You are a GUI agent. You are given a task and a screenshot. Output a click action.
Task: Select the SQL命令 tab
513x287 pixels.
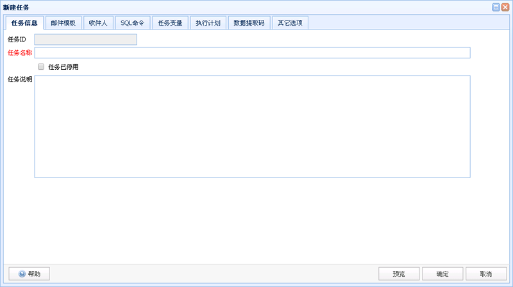tap(133, 22)
